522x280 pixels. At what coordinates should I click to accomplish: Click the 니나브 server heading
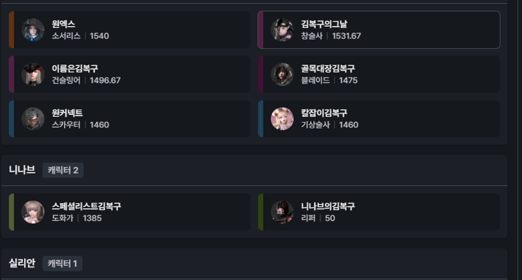point(22,170)
